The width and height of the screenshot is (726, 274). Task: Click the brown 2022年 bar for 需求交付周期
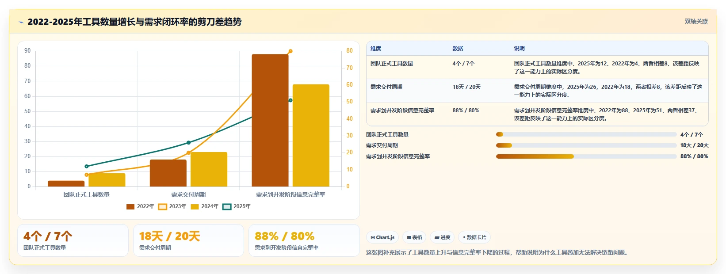pyautogui.click(x=168, y=173)
